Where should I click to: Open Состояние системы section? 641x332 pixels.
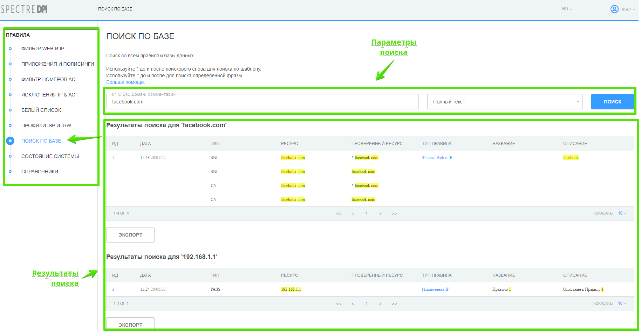click(x=50, y=156)
